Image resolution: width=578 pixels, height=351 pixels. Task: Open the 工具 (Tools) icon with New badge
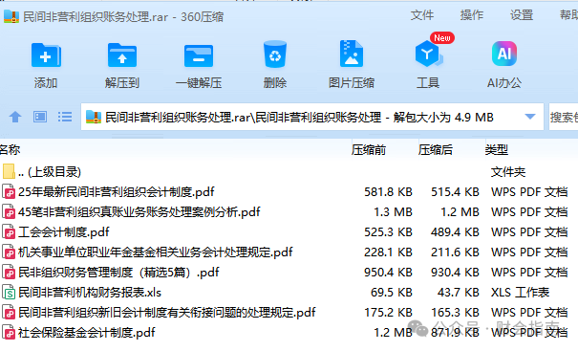(x=428, y=54)
